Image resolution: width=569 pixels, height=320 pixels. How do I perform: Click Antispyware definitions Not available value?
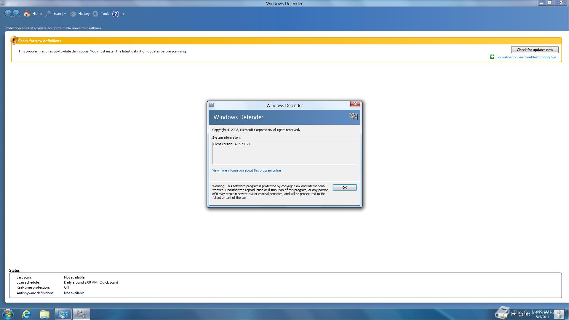74,293
